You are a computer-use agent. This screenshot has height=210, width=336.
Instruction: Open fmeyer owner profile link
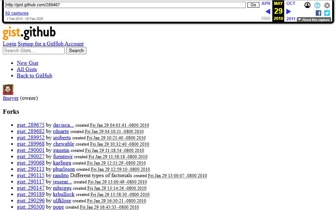point(11,98)
